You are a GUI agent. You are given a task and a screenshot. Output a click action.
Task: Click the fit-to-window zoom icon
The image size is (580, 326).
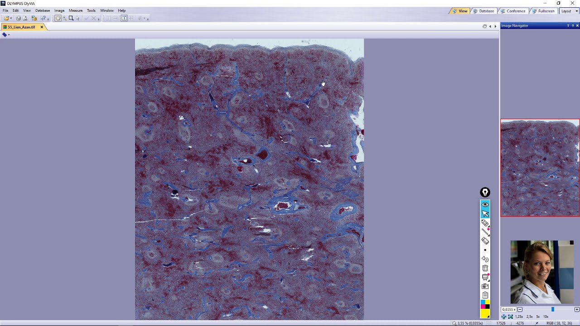tap(504, 316)
